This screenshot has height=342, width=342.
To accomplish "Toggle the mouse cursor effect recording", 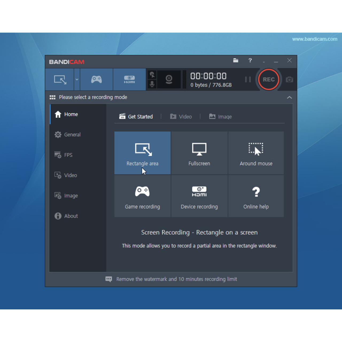I will (152, 75).
